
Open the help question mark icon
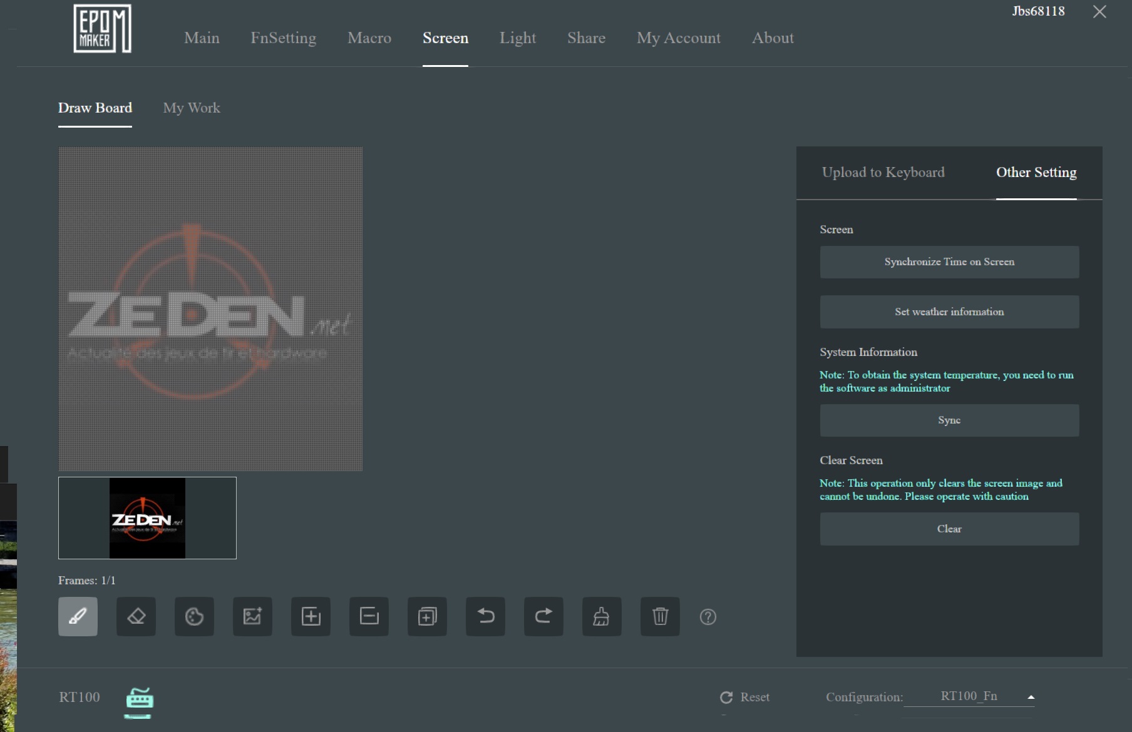(x=707, y=617)
